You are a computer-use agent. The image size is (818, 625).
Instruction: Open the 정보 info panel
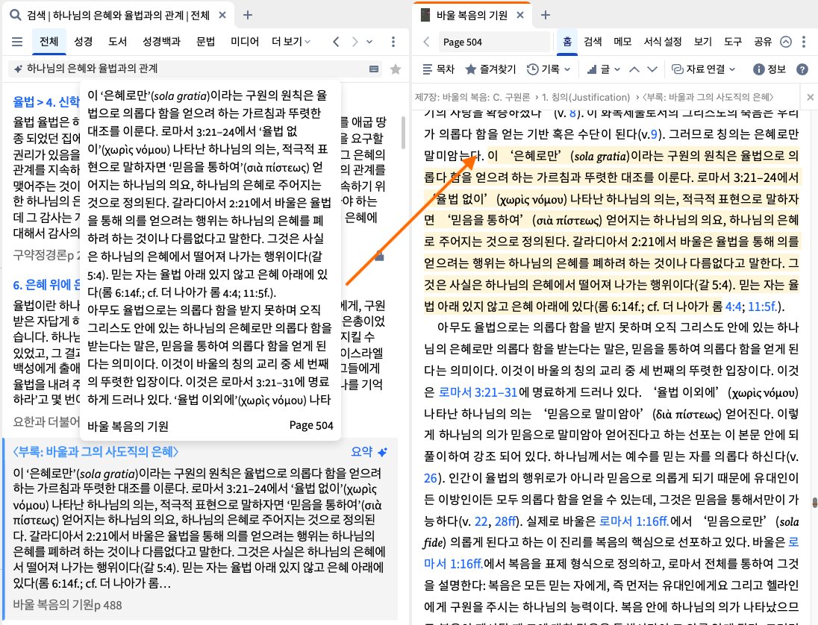[770, 69]
